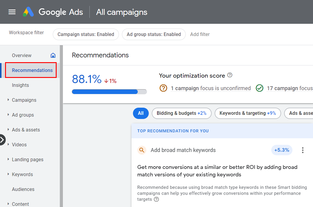Click the Campaign status Enabled filter chip
Viewport: 313px width, 207px height.
click(86, 34)
